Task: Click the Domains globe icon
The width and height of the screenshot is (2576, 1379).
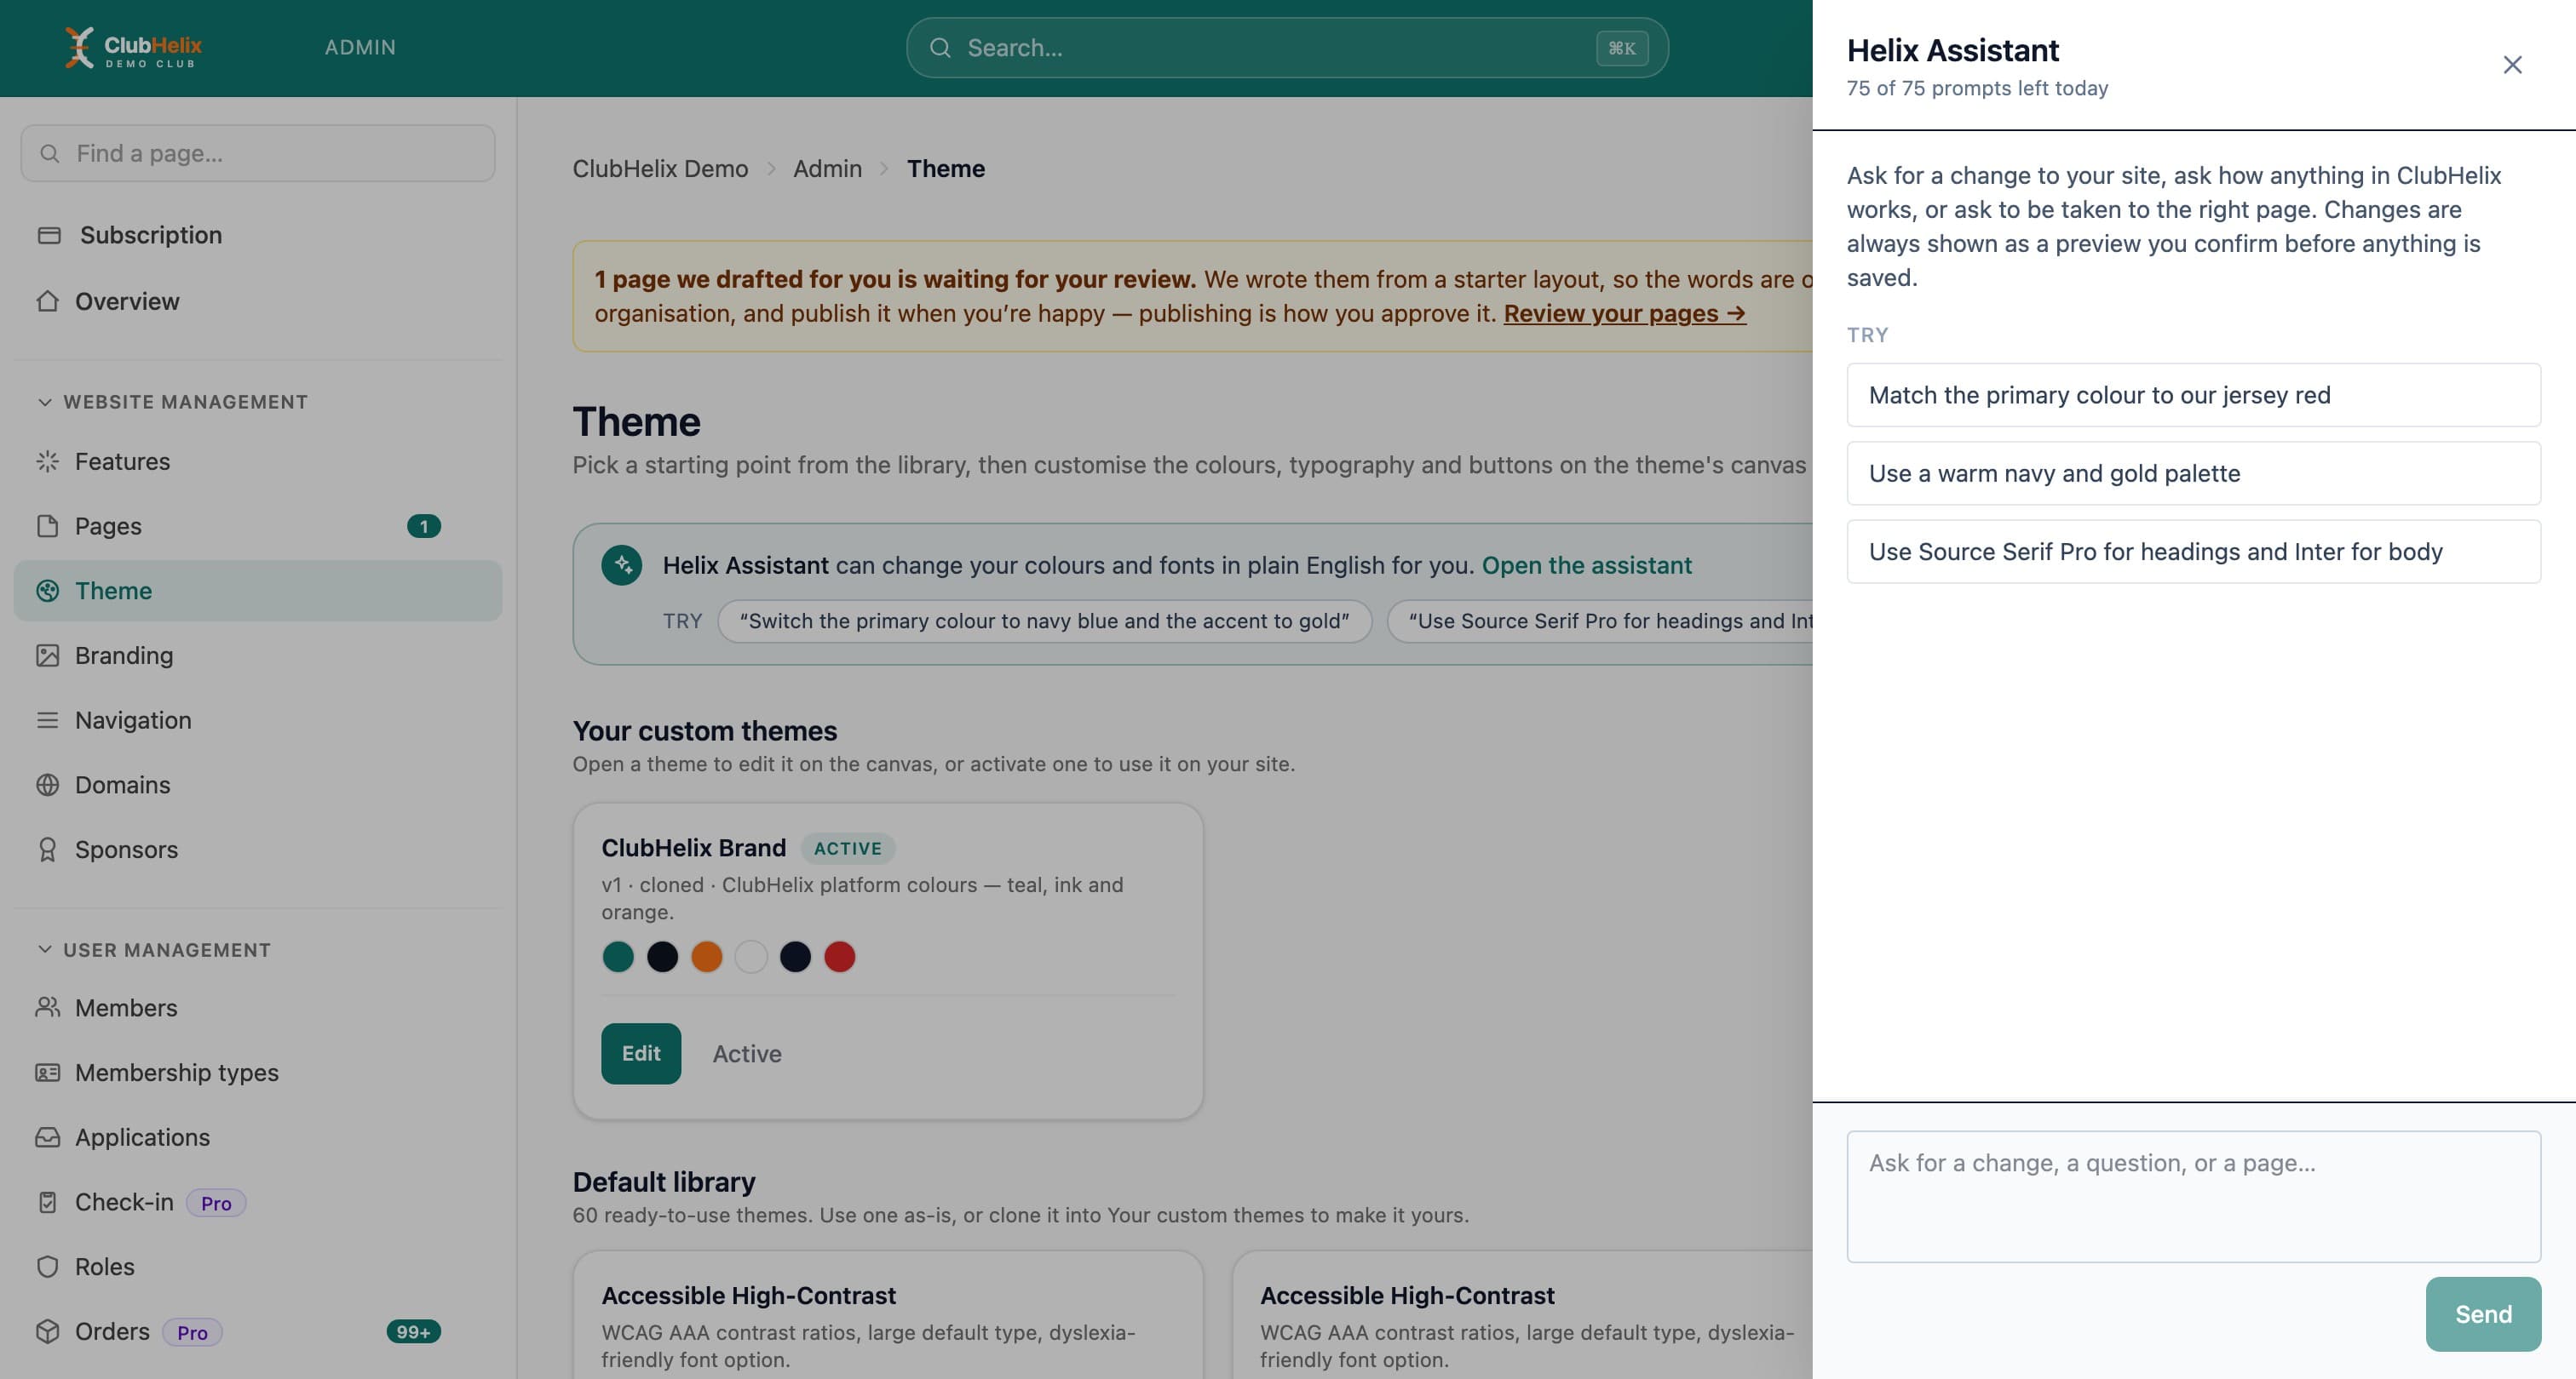Action: 47,785
